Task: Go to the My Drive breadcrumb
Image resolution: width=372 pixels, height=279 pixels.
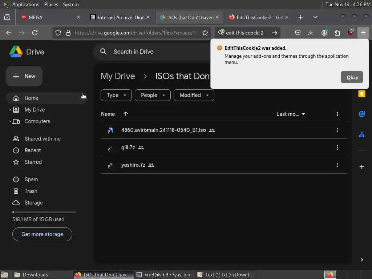Action: [x=118, y=76]
